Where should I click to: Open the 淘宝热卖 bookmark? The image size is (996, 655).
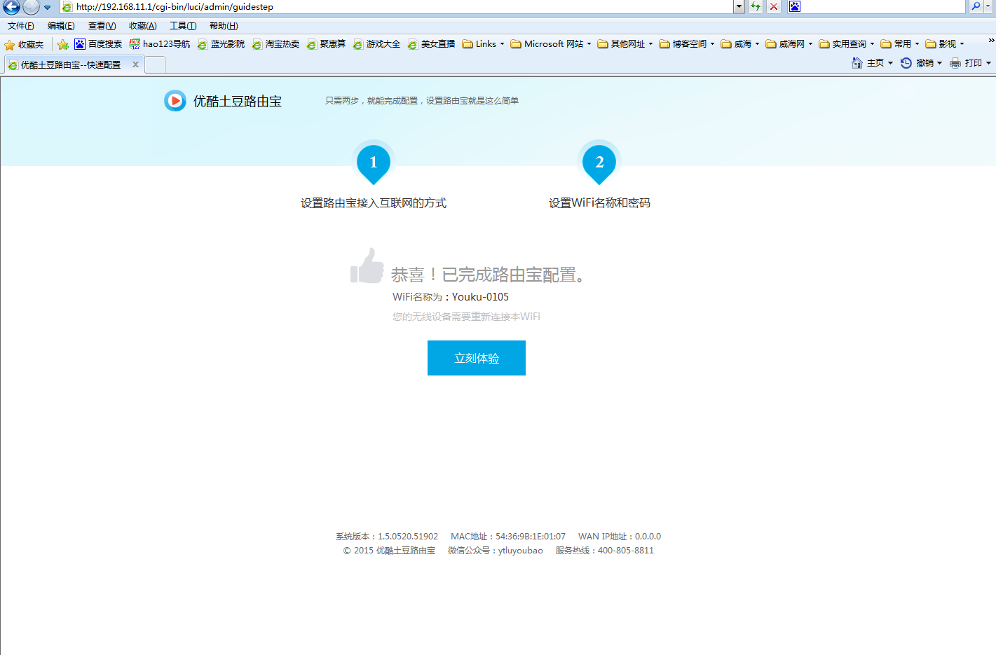click(x=275, y=44)
